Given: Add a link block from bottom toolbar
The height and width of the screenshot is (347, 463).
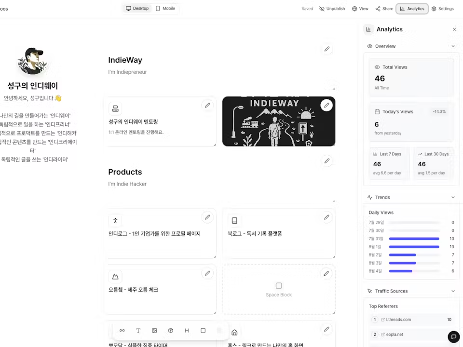Looking at the screenshot, I should [122, 331].
